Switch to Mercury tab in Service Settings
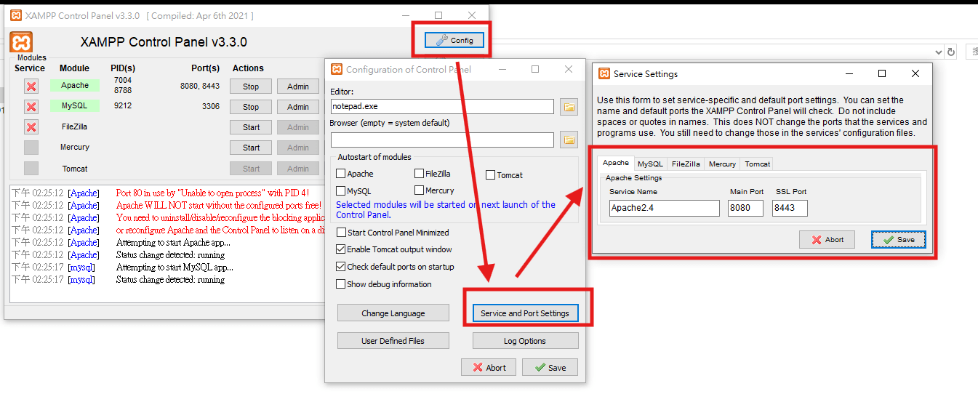978x394 pixels. [x=722, y=164]
